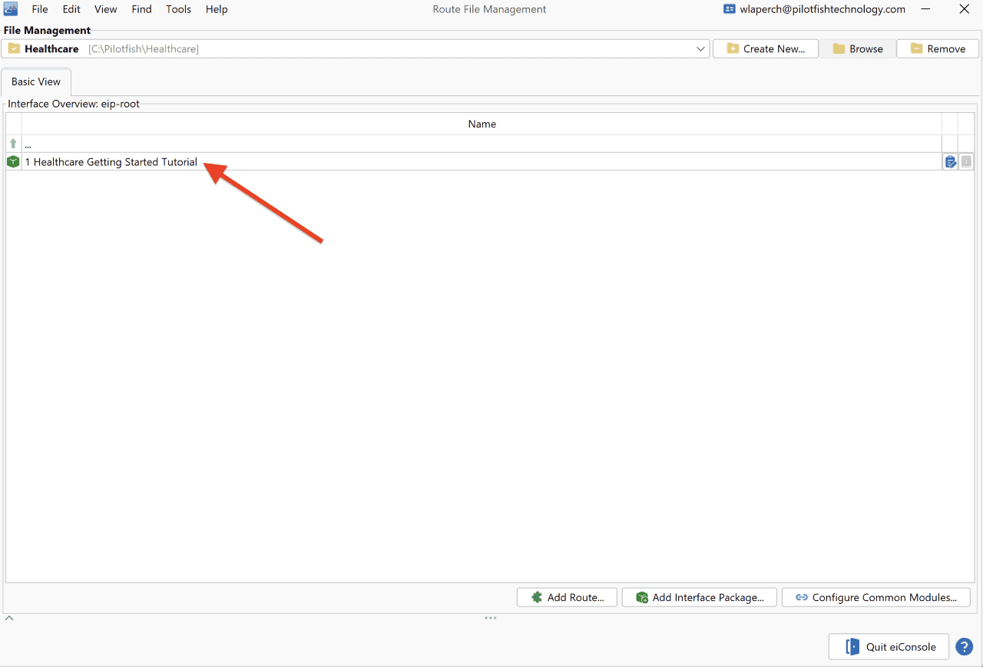Click the user account card icon
The image size is (983, 667).
730,9
